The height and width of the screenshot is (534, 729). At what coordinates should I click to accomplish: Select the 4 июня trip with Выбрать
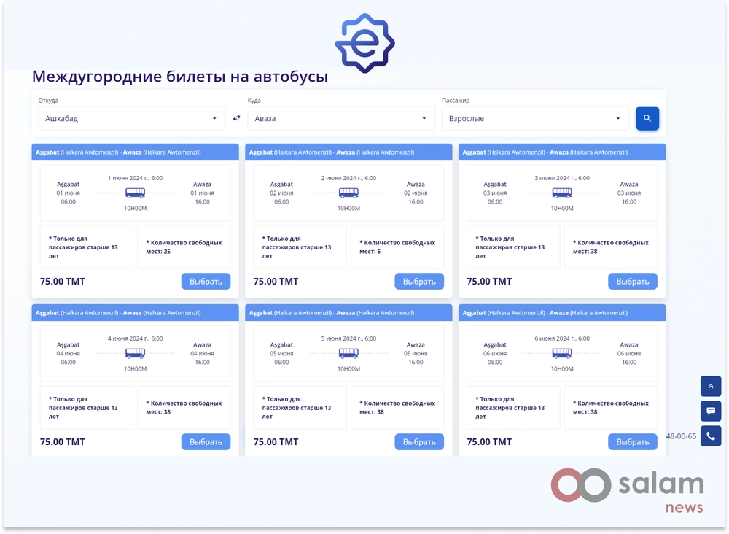[x=206, y=442]
